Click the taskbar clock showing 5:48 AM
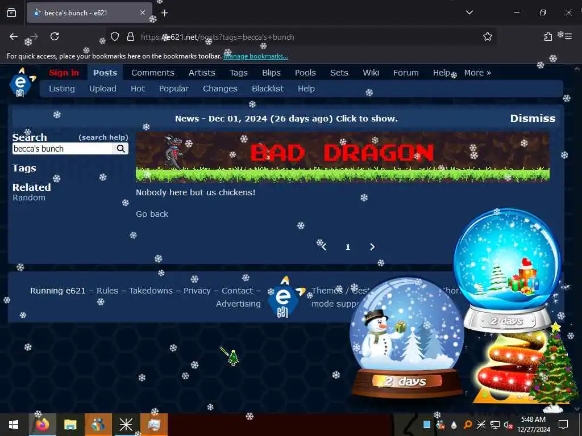The image size is (582, 436). click(x=533, y=425)
